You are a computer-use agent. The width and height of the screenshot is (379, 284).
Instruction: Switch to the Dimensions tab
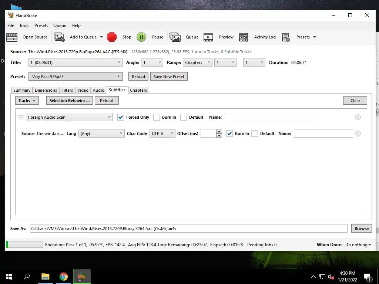coord(46,90)
